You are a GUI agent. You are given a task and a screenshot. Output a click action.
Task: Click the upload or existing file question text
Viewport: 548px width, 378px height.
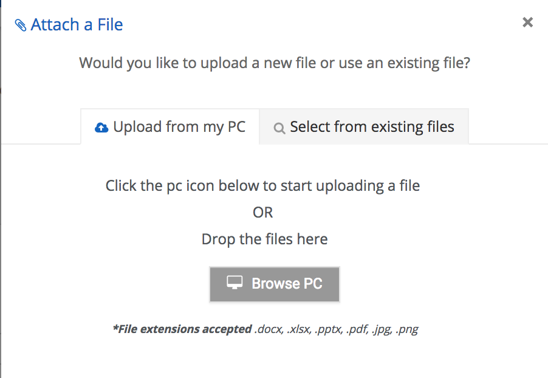[x=275, y=63]
